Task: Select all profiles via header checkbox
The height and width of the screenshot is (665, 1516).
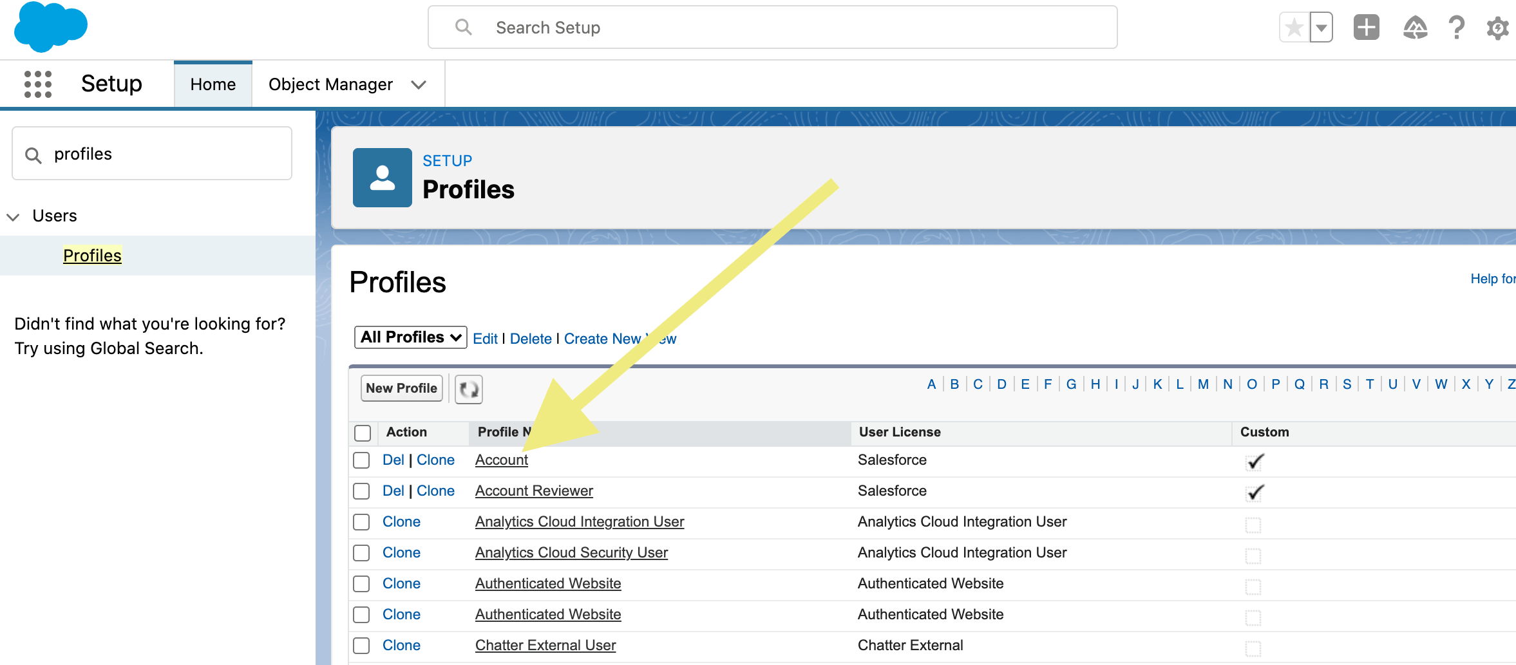Action: [362, 433]
